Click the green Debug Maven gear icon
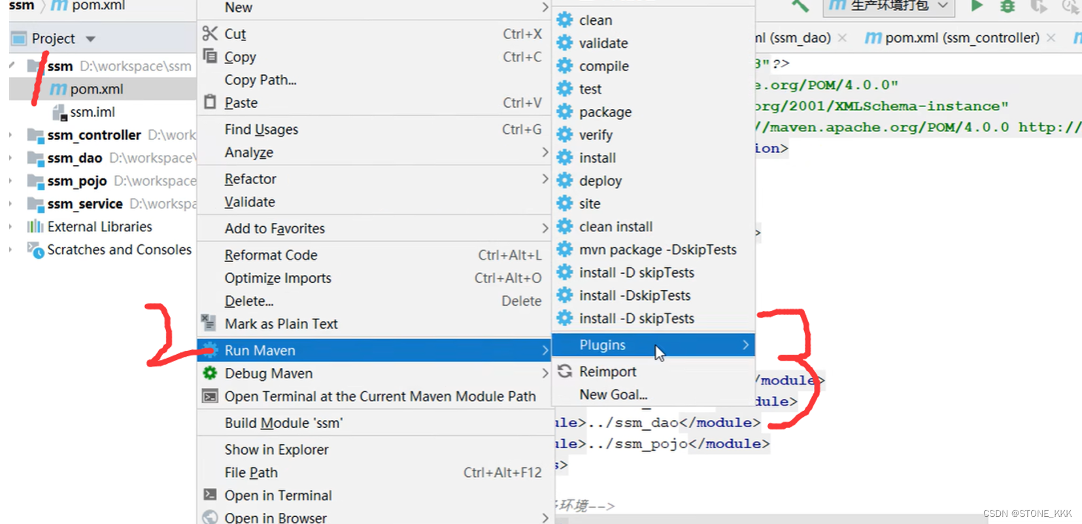1082x524 pixels. (x=210, y=373)
